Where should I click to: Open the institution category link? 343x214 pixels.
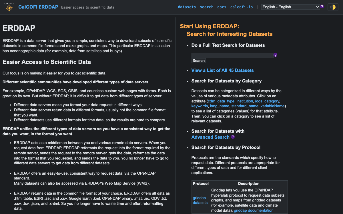(245, 101)
